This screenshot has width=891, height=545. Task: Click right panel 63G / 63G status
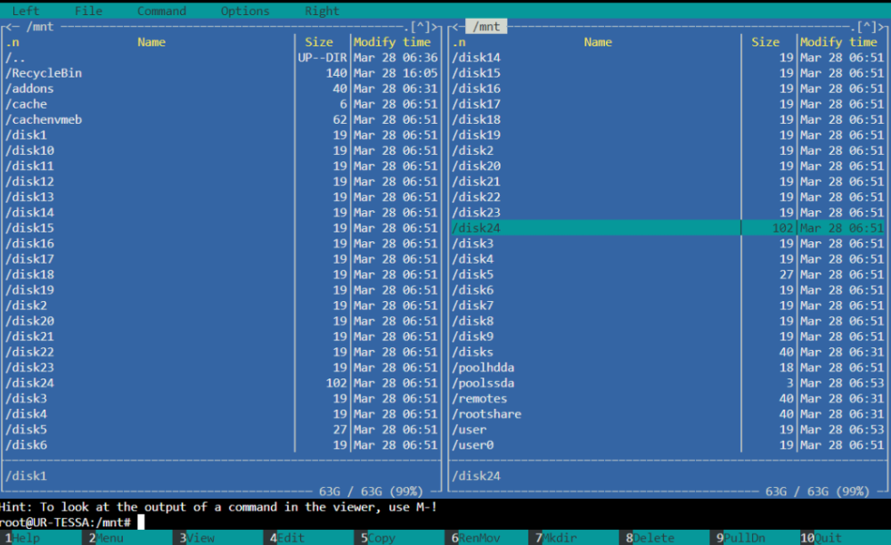coord(818,491)
